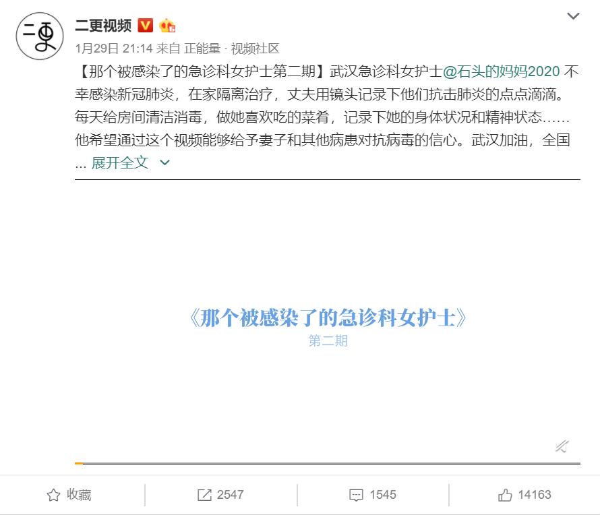The height and width of the screenshot is (515, 600).
Task: Like the post with thumbs-up icon
Action: tap(505, 495)
